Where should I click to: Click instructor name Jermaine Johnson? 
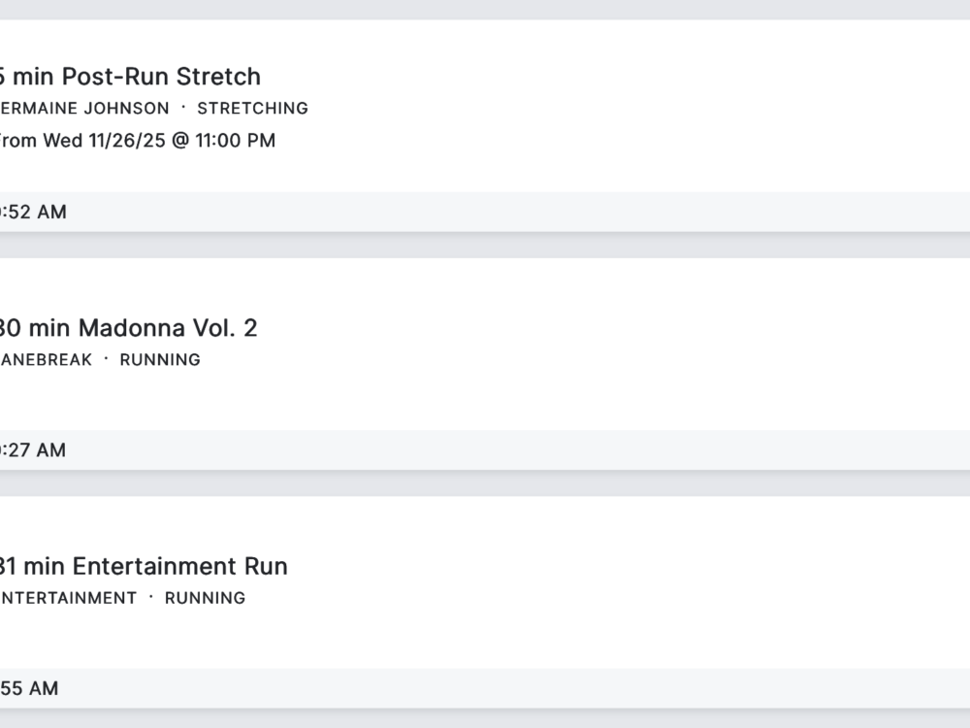pos(85,109)
